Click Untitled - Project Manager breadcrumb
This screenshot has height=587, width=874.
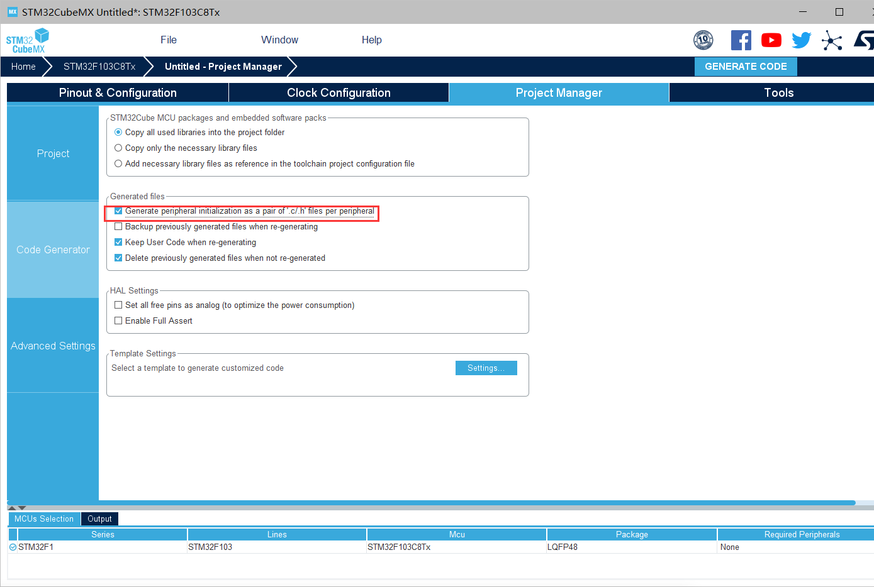point(223,67)
